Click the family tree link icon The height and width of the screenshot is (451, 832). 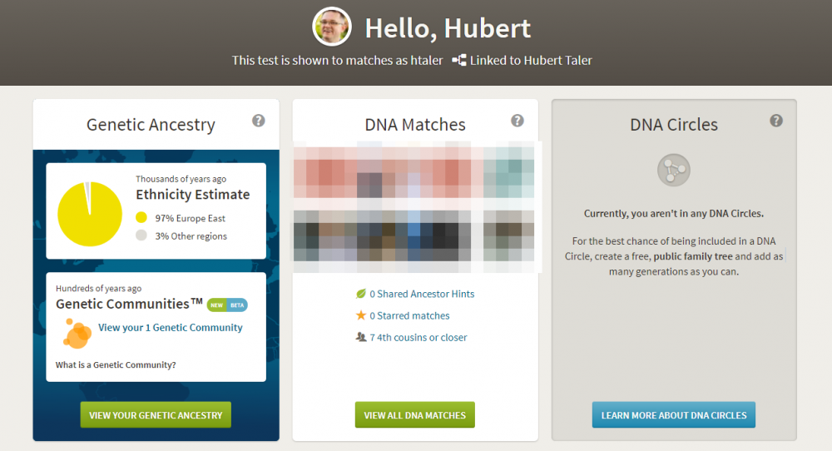click(459, 61)
